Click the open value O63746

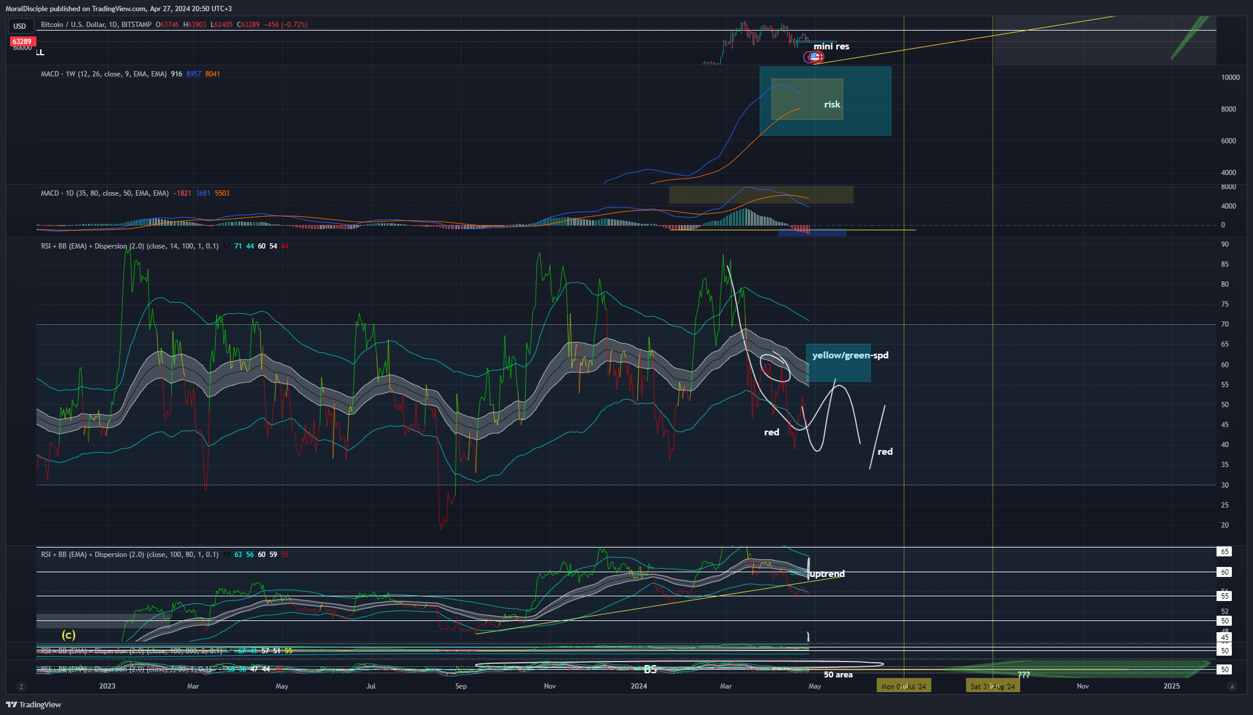[168, 25]
